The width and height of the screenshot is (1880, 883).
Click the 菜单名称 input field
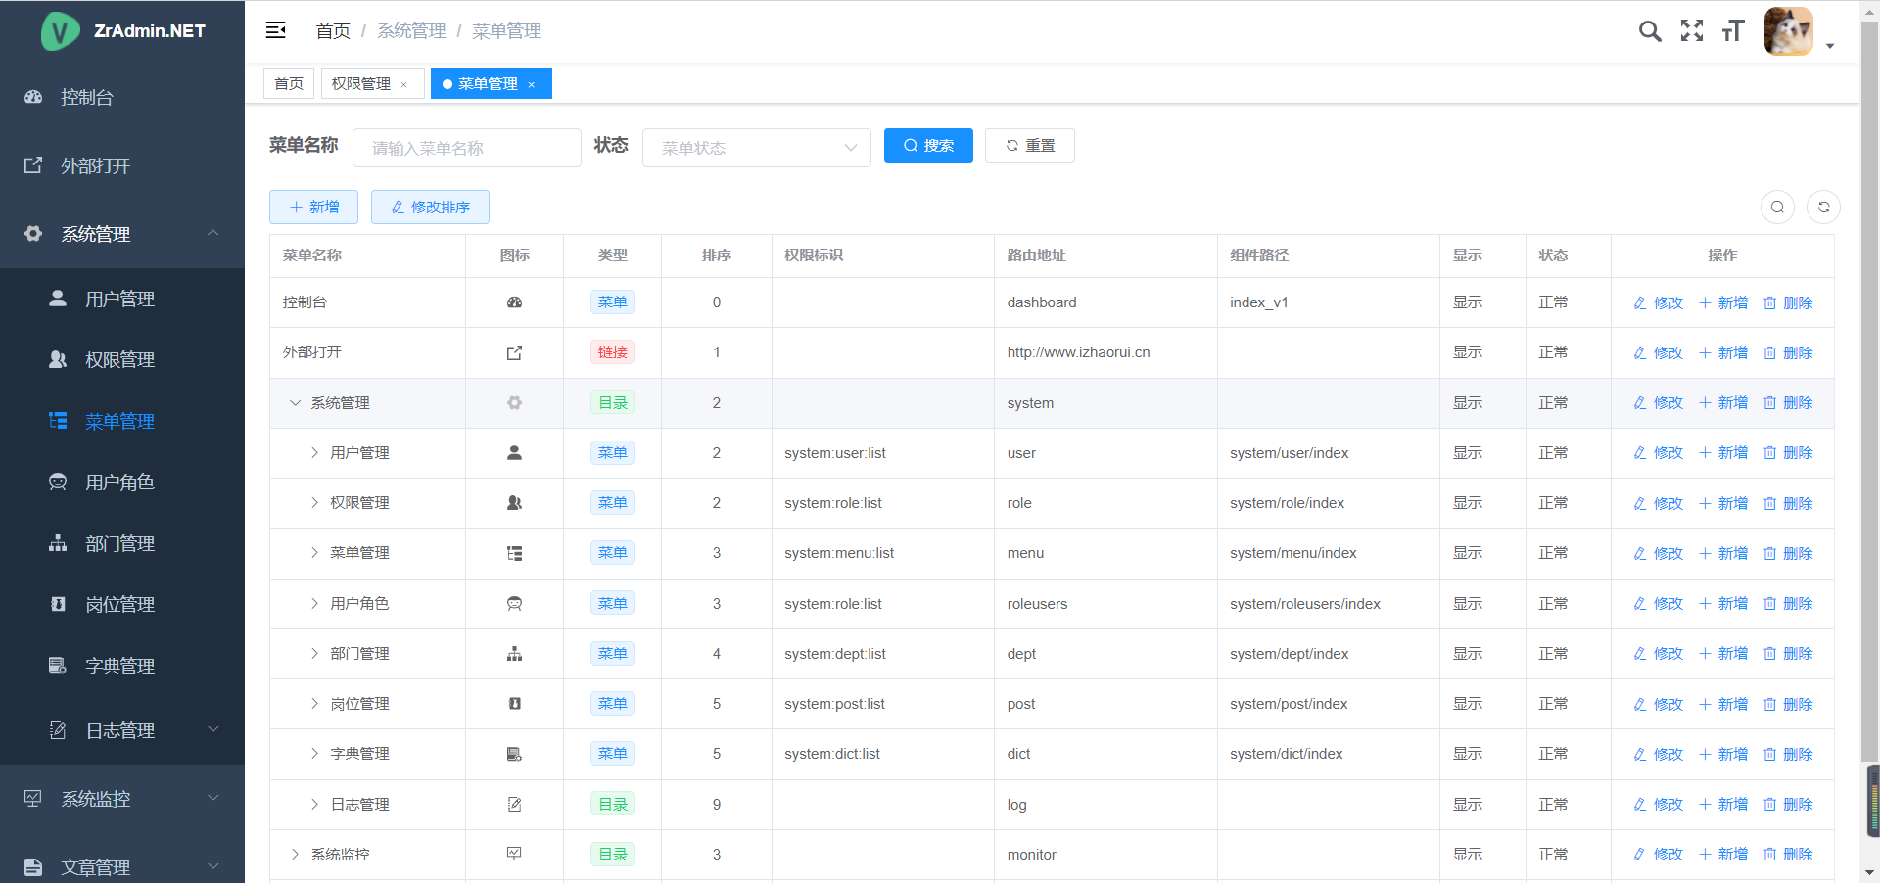coord(467,148)
